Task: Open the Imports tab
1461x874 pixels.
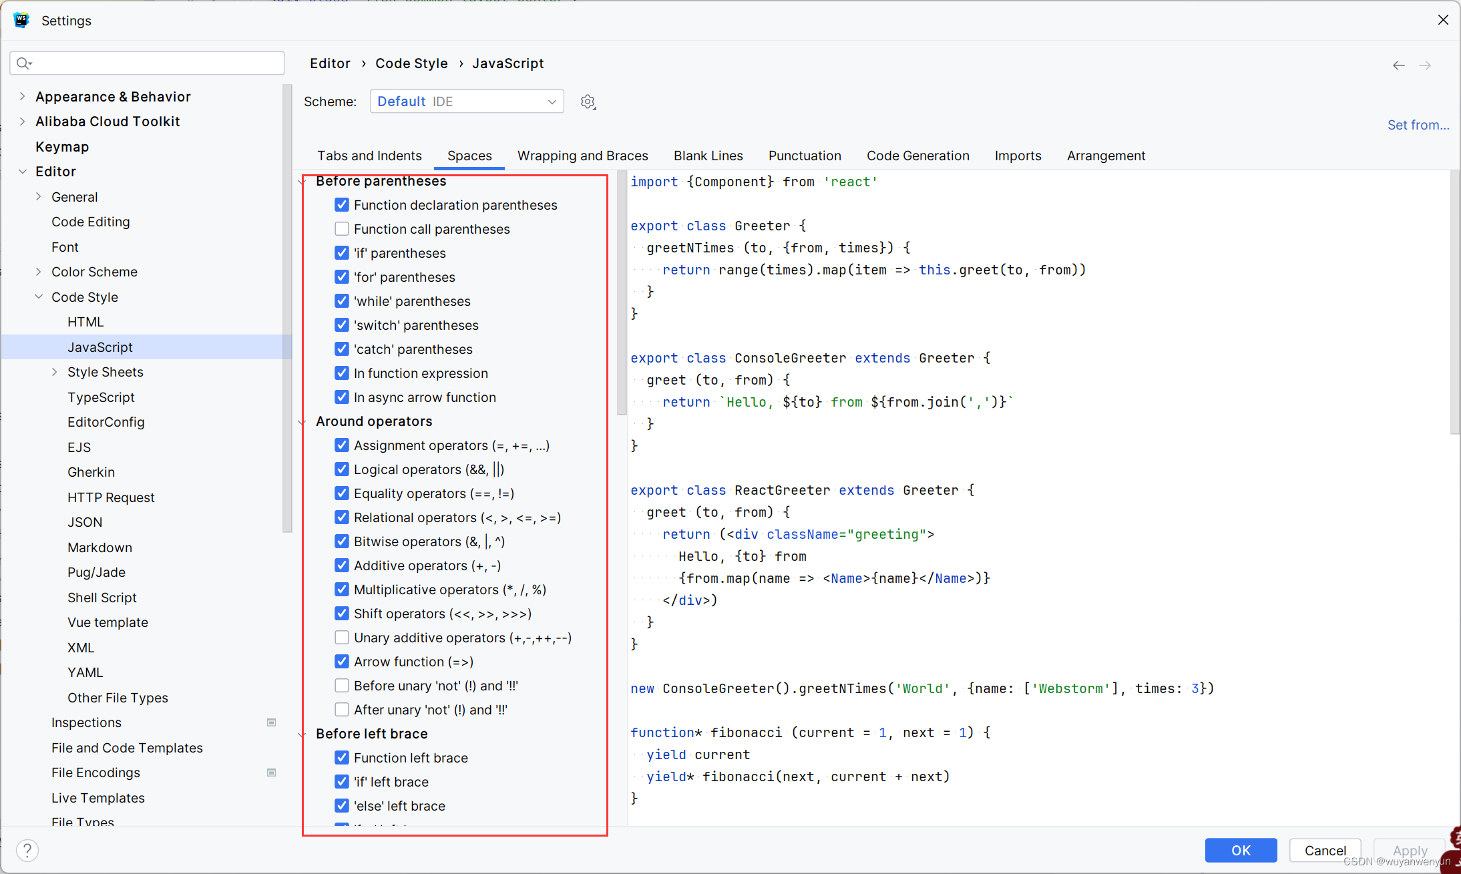Action: coord(1018,156)
